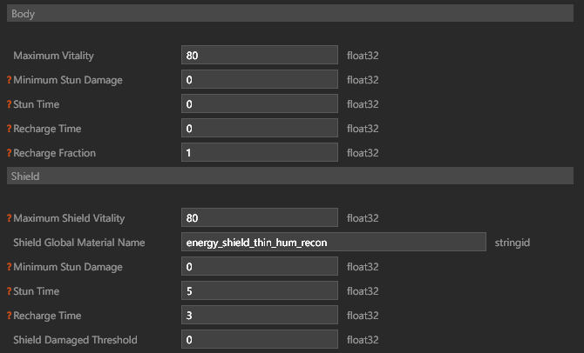Edit the Recharge Fraction value field

pos(260,152)
